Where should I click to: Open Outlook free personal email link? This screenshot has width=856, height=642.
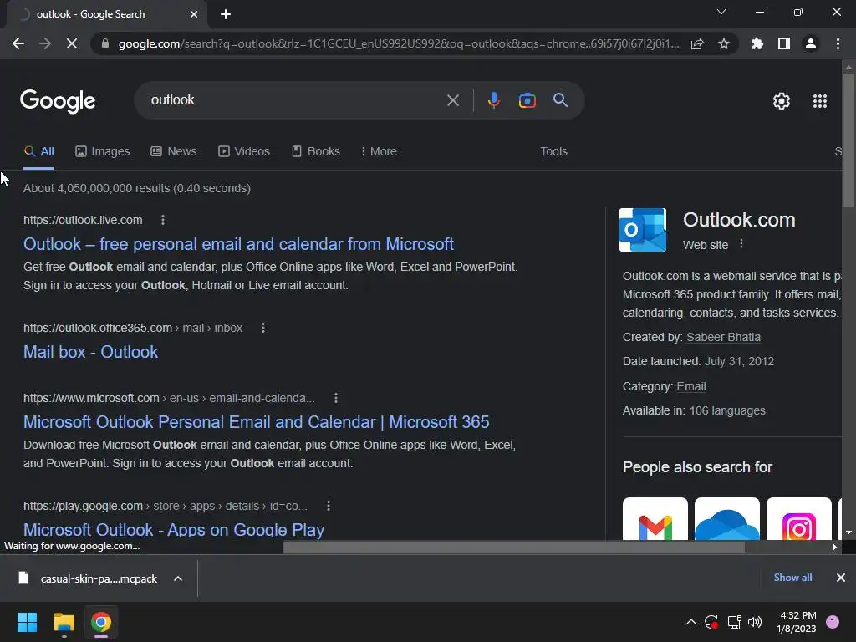click(x=238, y=244)
